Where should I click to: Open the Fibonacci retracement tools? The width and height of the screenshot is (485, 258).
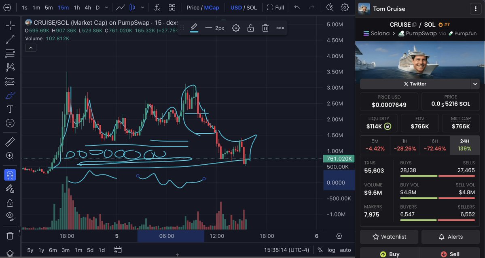click(x=10, y=53)
